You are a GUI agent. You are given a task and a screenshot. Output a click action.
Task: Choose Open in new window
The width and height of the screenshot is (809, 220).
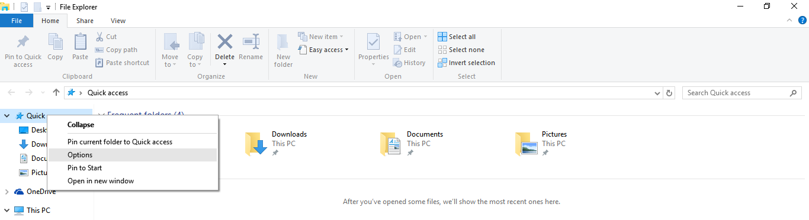[x=133, y=181]
